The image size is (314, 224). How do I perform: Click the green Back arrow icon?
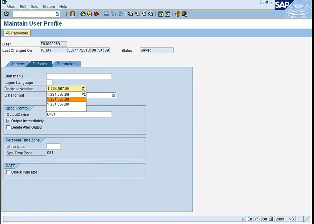[x=83, y=14]
